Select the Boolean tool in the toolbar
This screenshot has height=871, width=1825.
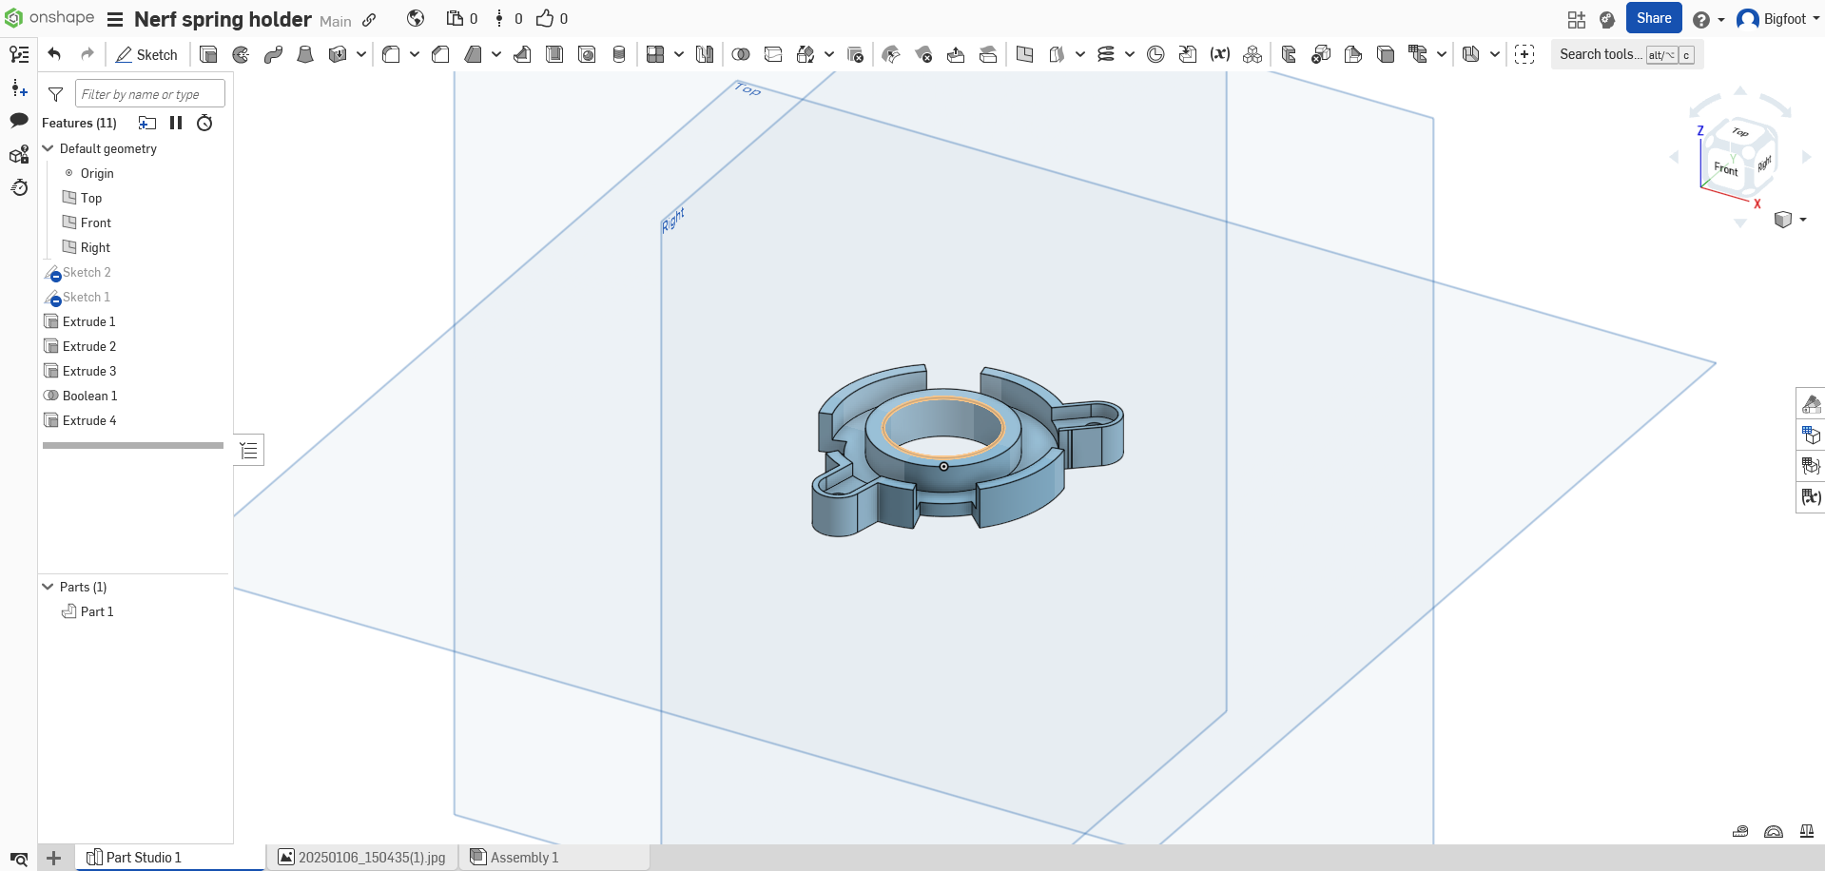(741, 54)
